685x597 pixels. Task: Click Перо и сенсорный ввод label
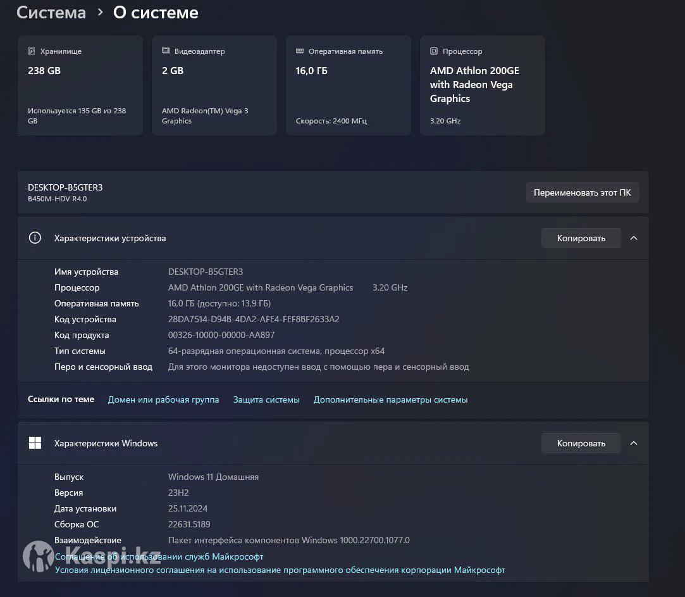coord(103,367)
